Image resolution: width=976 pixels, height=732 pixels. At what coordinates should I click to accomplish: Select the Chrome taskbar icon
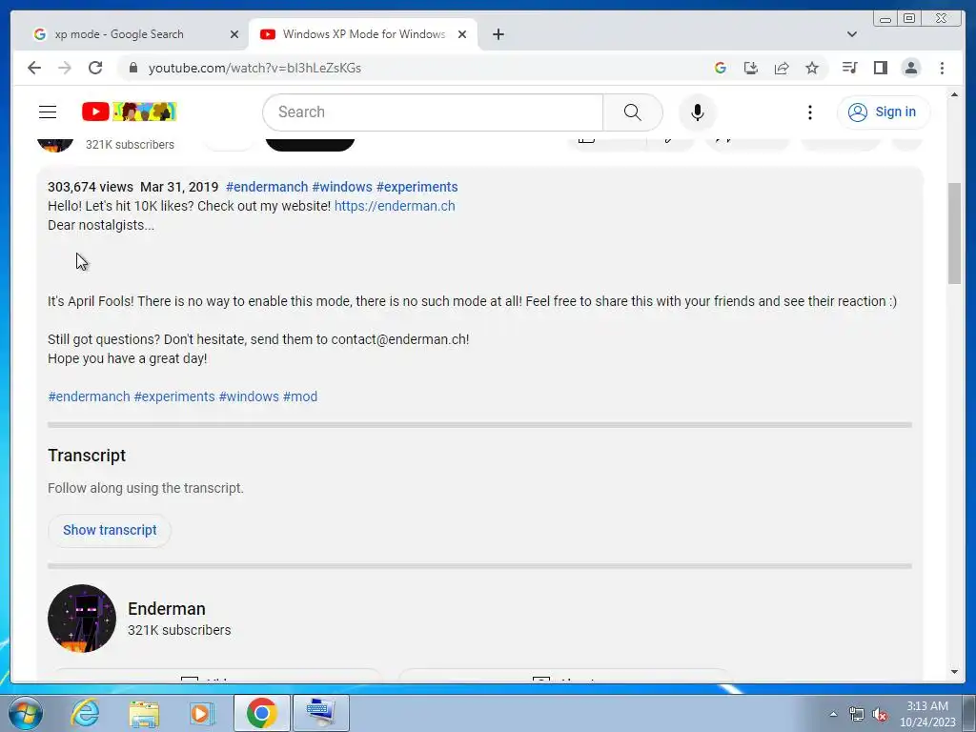261,713
